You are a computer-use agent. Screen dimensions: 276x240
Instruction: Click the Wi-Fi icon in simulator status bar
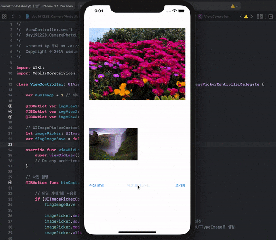(x=175, y=11)
